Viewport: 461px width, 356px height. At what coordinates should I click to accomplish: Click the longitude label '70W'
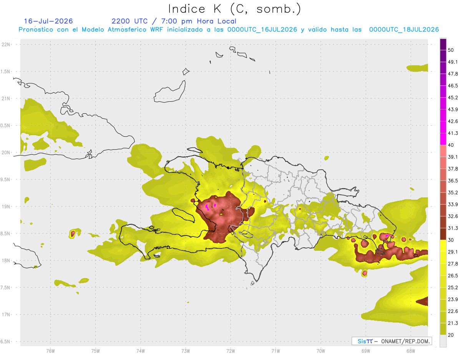coord(320,351)
